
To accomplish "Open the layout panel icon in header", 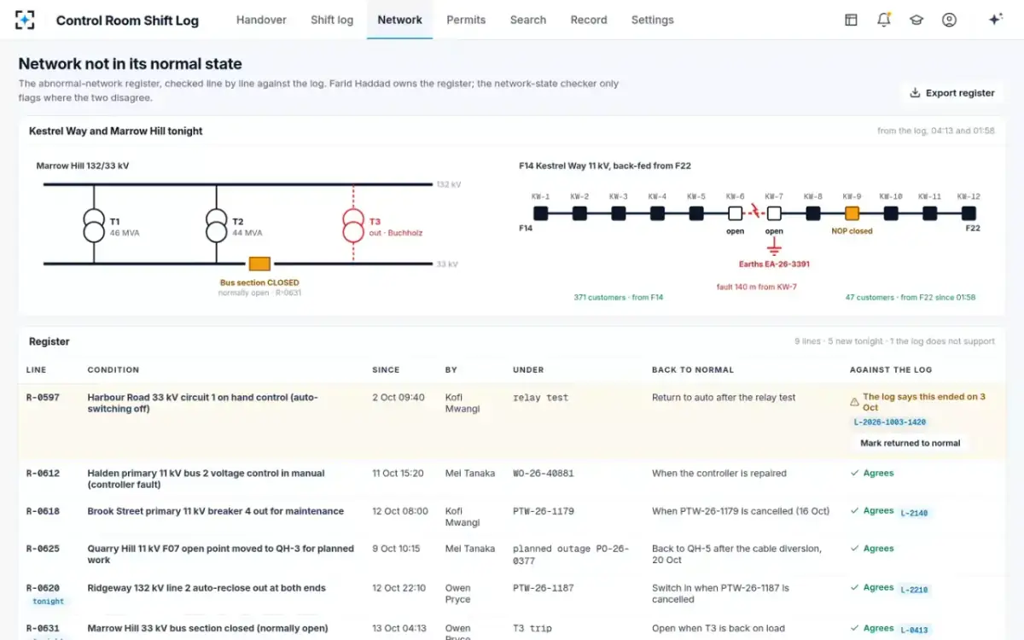I will pos(851,20).
